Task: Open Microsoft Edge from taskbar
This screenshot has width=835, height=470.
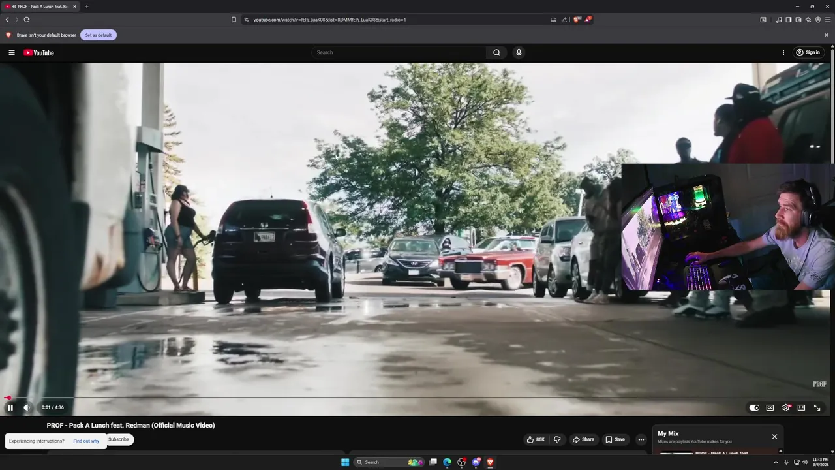Action: (x=447, y=462)
